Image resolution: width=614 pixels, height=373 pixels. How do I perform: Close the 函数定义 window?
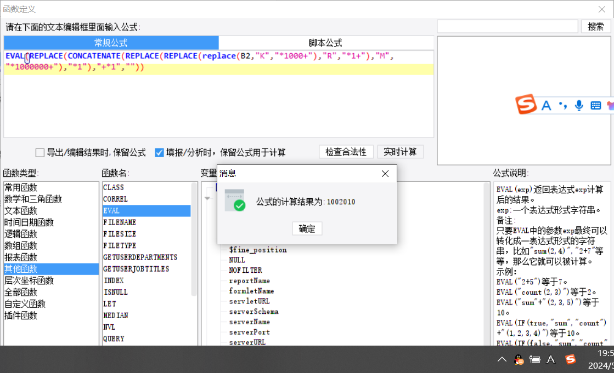click(602, 9)
